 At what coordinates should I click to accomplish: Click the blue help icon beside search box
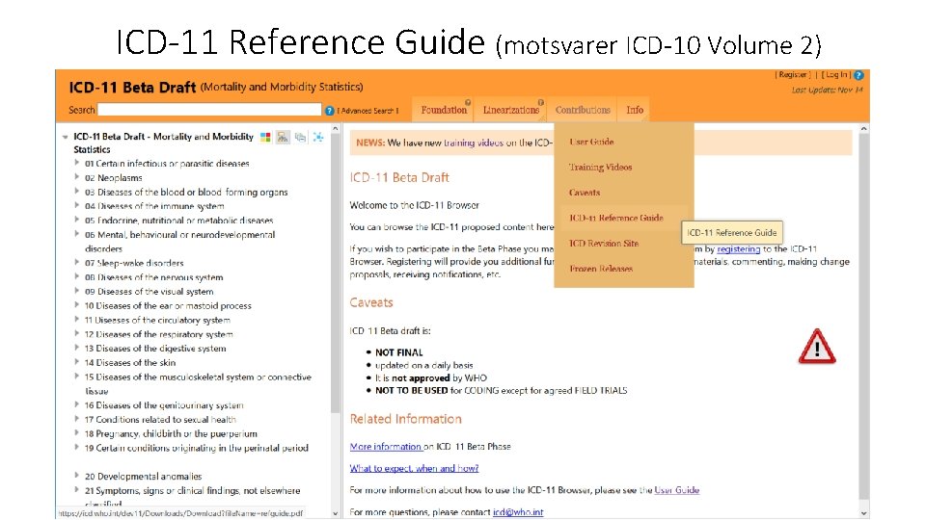[330, 110]
